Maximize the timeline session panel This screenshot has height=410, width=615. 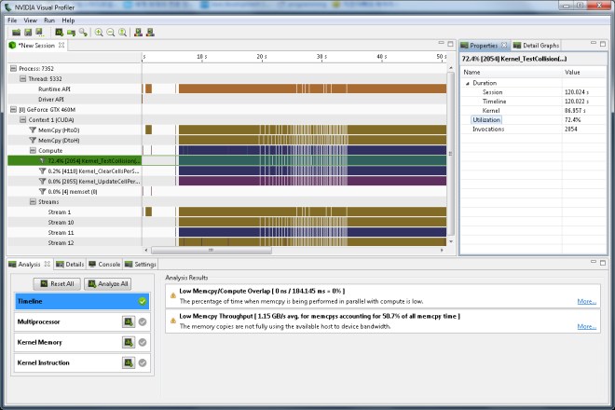(450, 44)
